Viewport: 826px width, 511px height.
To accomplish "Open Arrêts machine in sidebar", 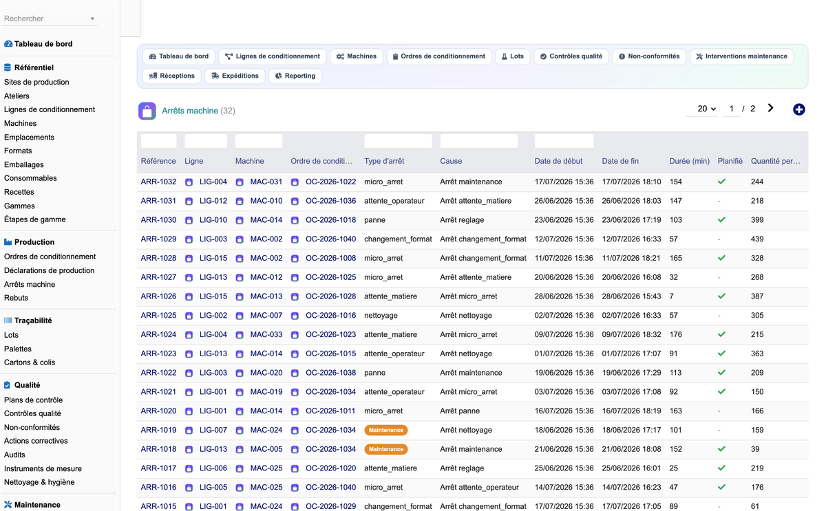I will pyautogui.click(x=30, y=285).
